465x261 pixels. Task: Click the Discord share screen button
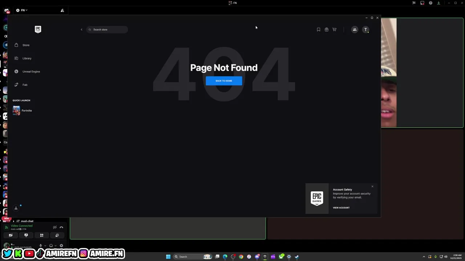26,235
